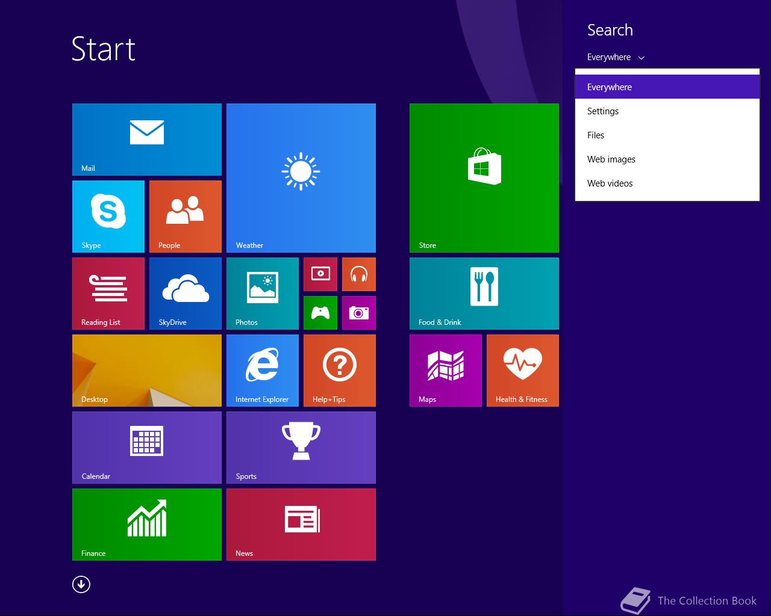Launch Skype from its tile
771x616 pixels.
[108, 217]
